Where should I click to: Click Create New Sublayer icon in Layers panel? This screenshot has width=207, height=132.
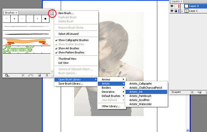point(199,92)
